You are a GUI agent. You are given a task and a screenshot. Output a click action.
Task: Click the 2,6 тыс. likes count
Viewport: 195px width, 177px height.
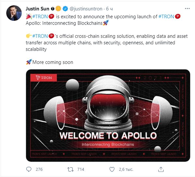pos(126,170)
